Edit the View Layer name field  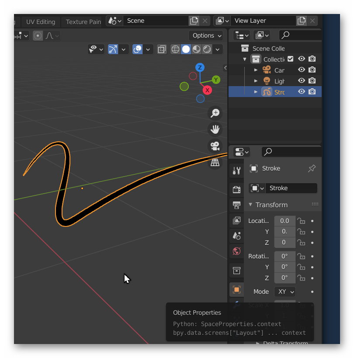pos(263,21)
